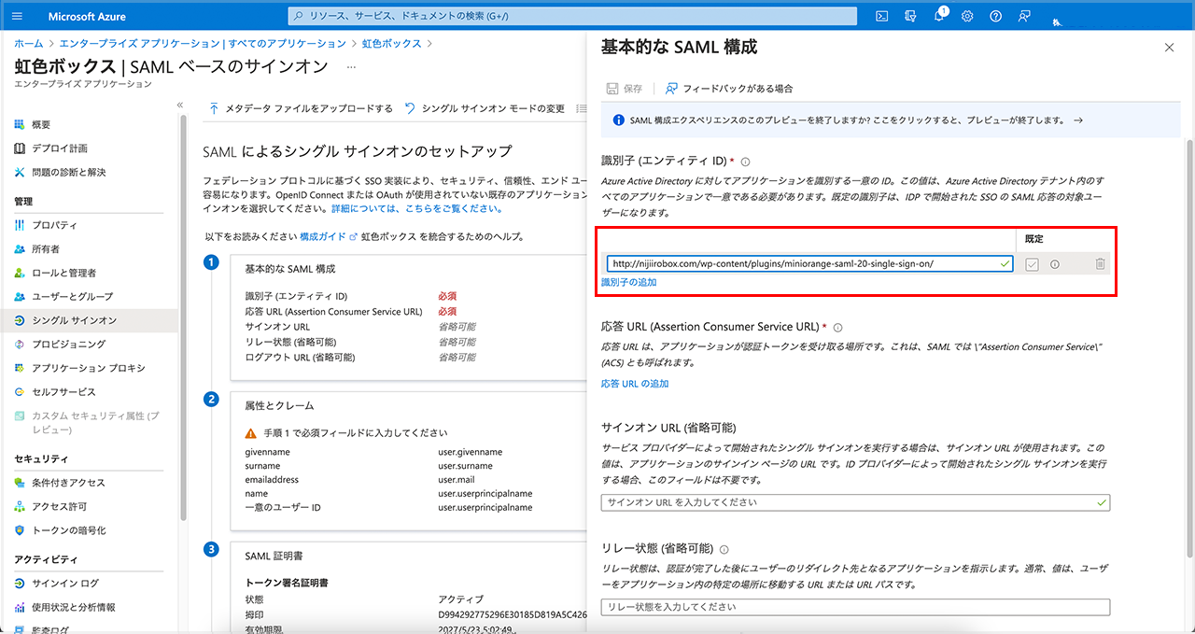The width and height of the screenshot is (1195, 634).
Task: Click the Azure search bar
Action: tap(571, 16)
